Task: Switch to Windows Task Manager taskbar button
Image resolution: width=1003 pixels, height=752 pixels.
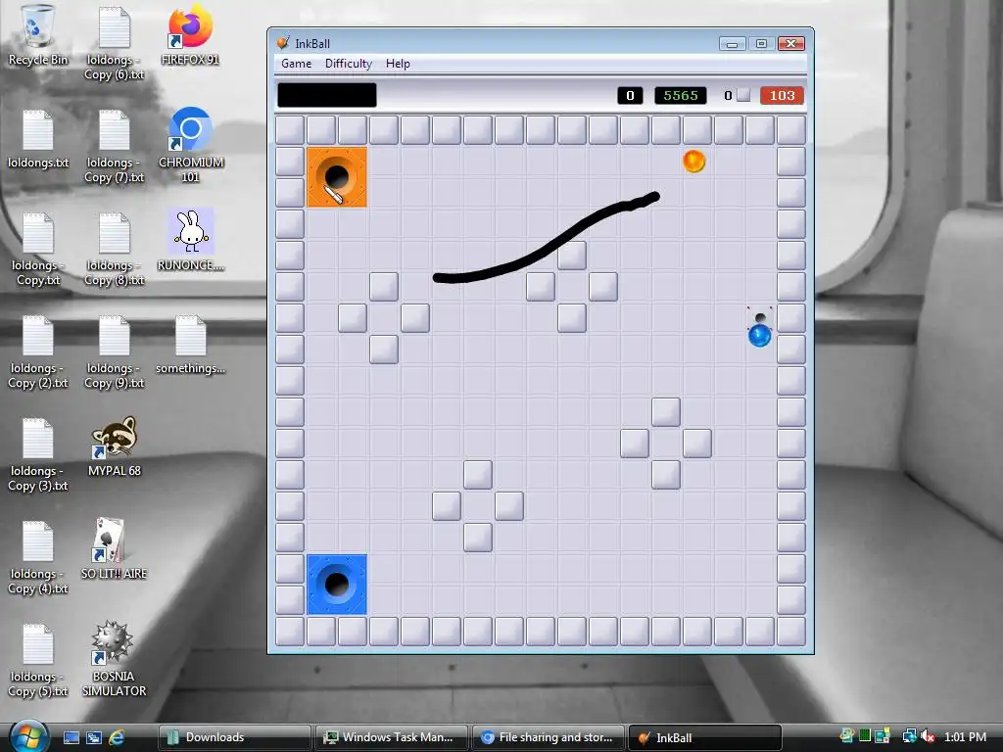Action: [x=391, y=737]
